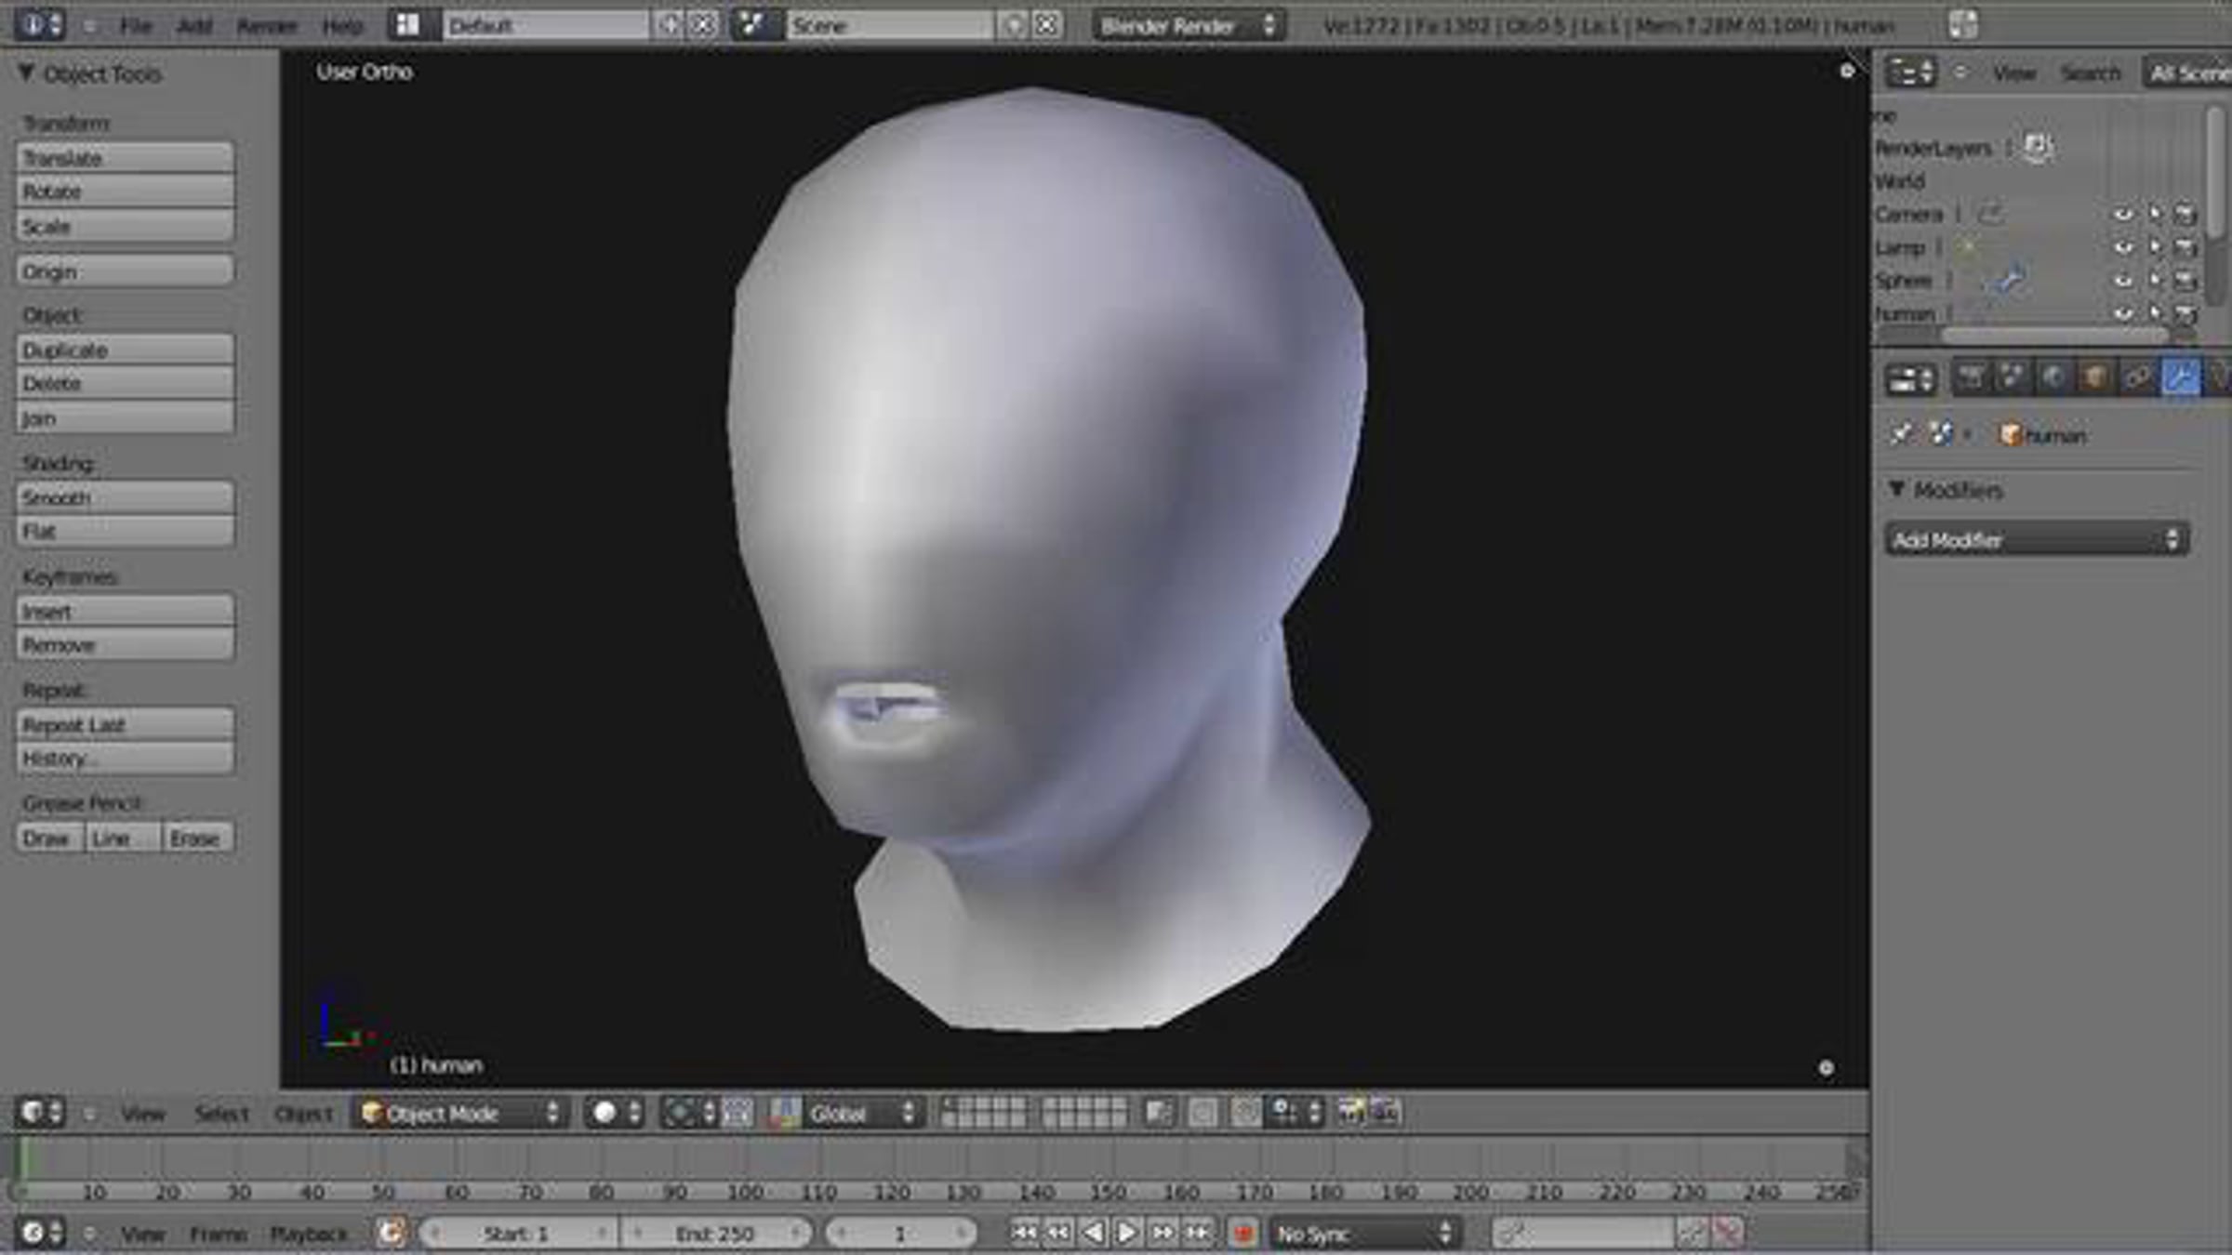The image size is (2232, 1255).
Task: Click the Smooth shading button
Action: pyautogui.click(x=125, y=497)
